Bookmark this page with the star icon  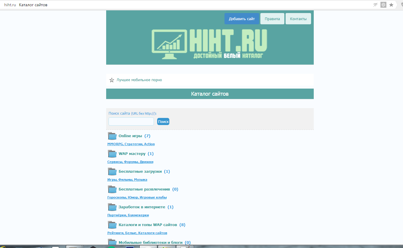(391, 5)
